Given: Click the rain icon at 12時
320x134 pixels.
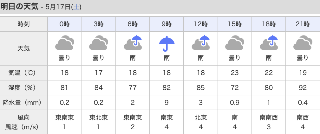Looking at the screenshot, I should tap(201, 43).
